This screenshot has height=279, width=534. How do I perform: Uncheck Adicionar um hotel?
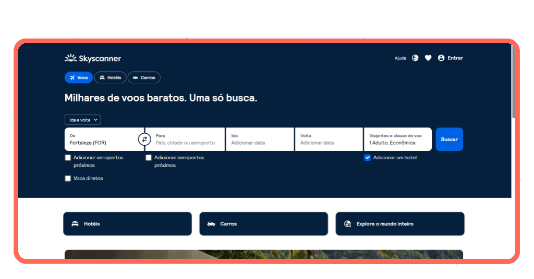[x=367, y=158]
